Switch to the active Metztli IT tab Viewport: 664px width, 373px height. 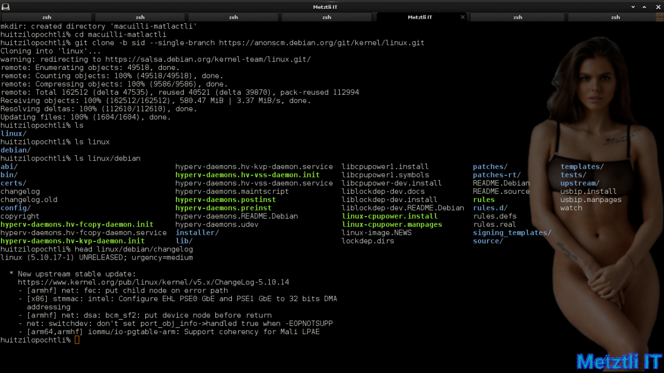pyautogui.click(x=420, y=17)
